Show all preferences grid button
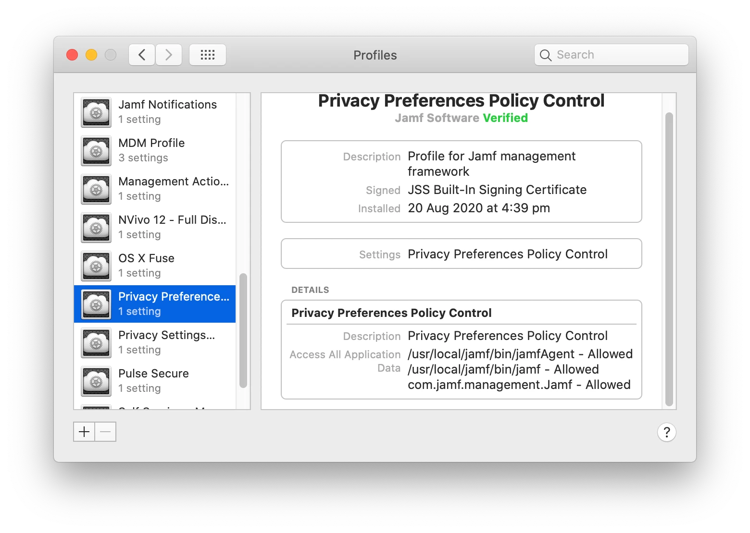 coord(208,55)
